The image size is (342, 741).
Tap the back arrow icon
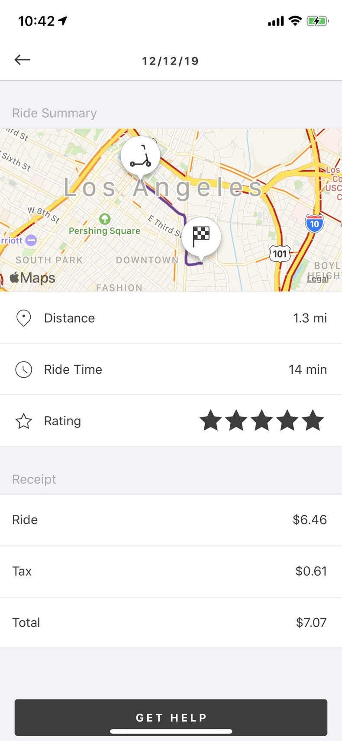[x=22, y=60]
